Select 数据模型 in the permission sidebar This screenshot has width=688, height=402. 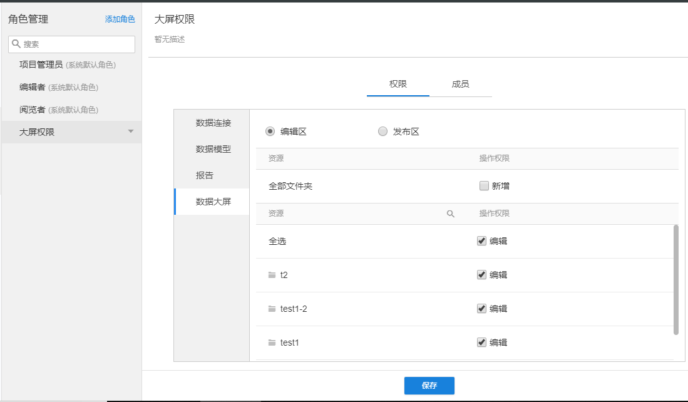point(213,149)
